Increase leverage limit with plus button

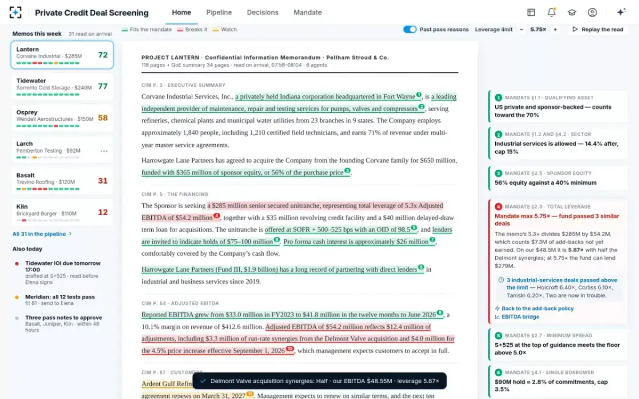(555, 29)
